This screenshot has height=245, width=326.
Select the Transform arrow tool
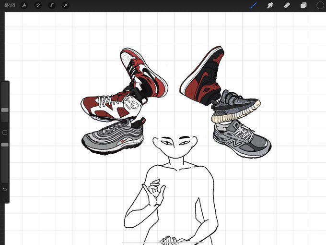66,5
